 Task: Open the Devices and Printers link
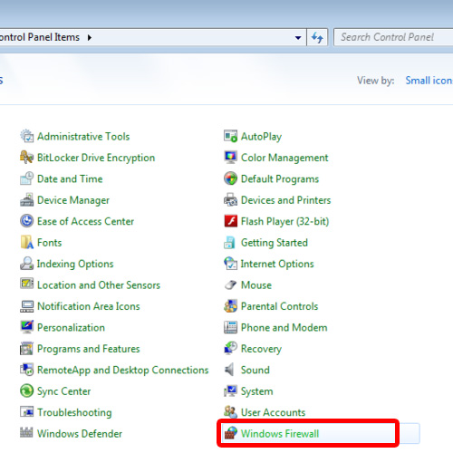point(285,200)
